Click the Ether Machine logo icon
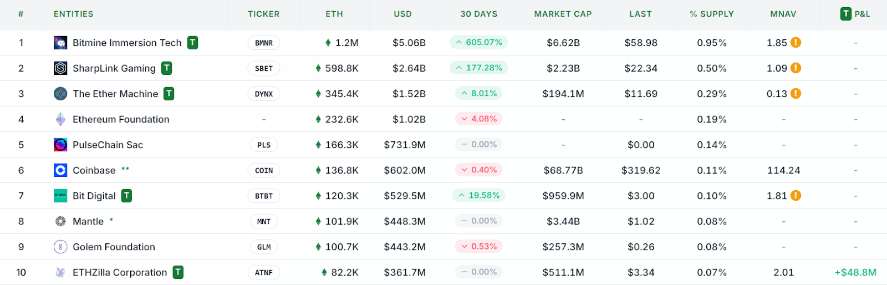This screenshot has height=285, width=887. pyautogui.click(x=60, y=94)
